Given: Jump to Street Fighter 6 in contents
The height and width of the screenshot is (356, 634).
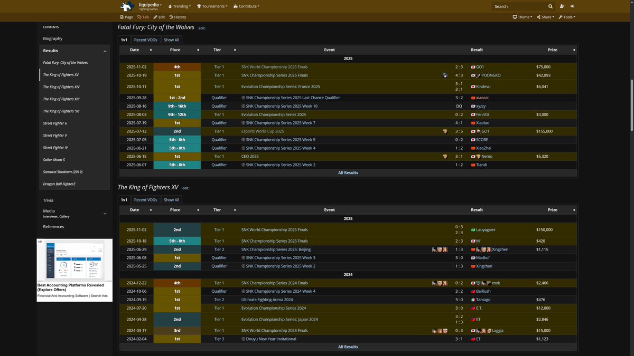Looking at the screenshot, I should [x=55, y=123].
